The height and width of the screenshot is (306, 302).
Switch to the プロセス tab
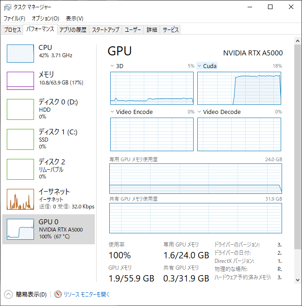pyautogui.click(x=12, y=30)
